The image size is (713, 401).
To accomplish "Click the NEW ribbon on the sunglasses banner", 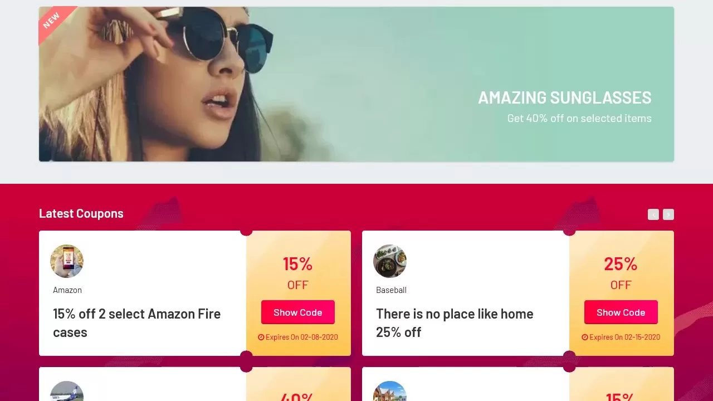I will pyautogui.click(x=53, y=21).
